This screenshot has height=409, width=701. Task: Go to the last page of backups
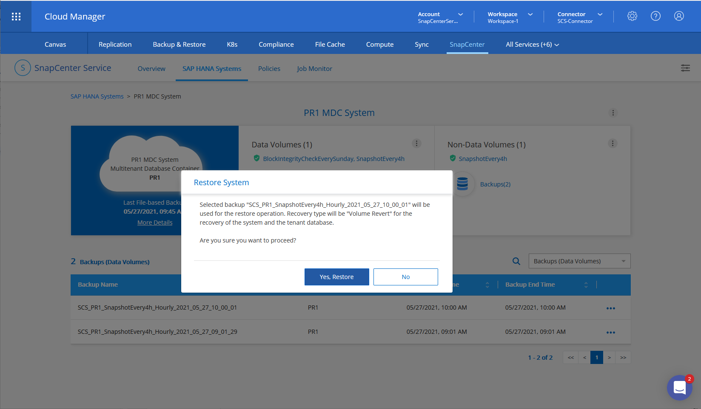(x=623, y=358)
